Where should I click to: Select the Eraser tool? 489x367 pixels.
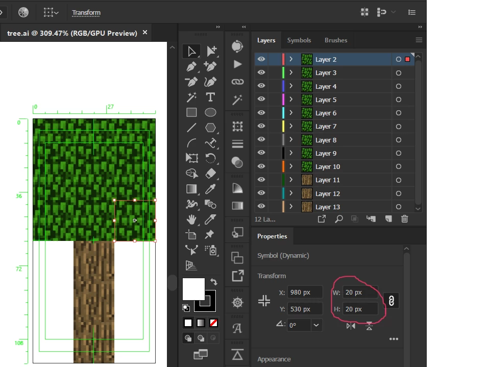point(210,174)
